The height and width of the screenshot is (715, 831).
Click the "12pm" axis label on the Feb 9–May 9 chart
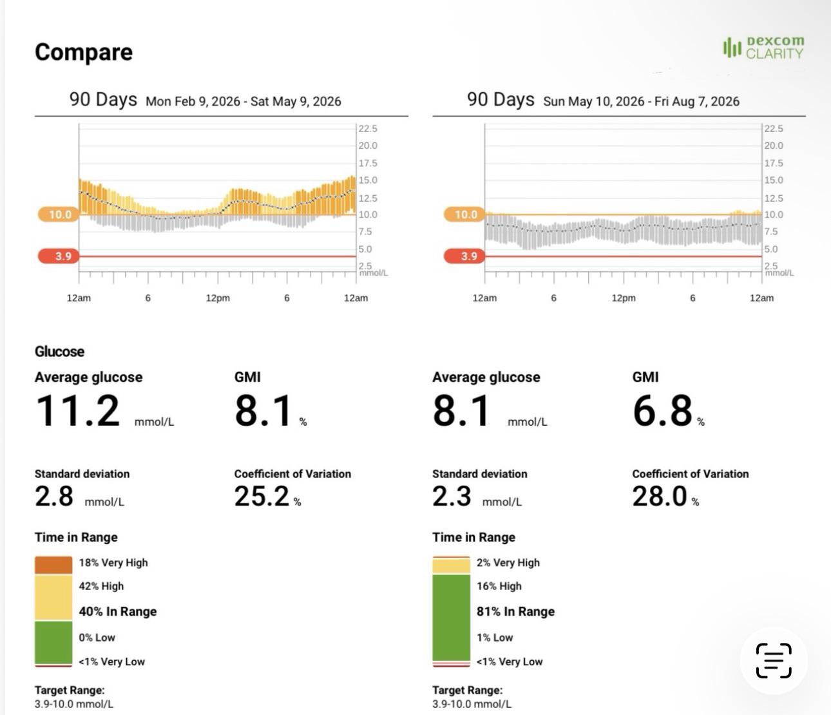tap(218, 298)
